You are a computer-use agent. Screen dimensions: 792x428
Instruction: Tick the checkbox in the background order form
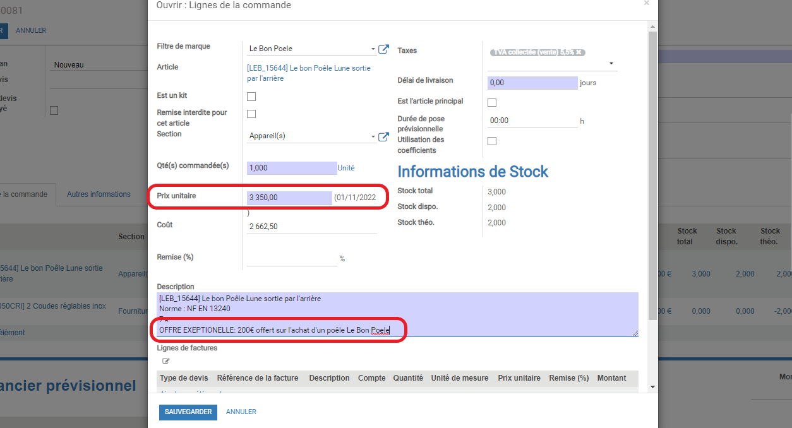54,110
